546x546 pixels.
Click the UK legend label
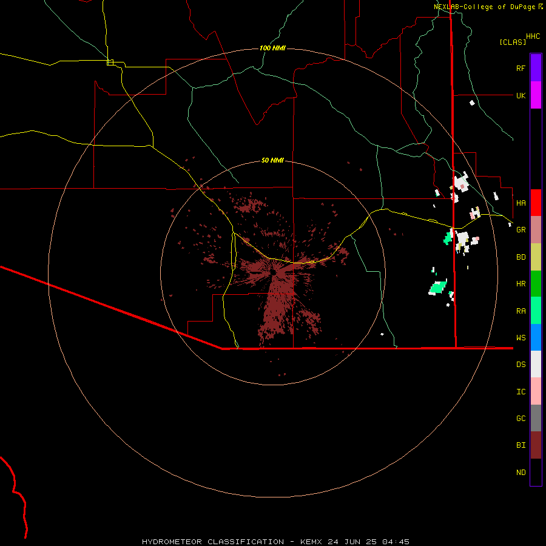point(521,95)
